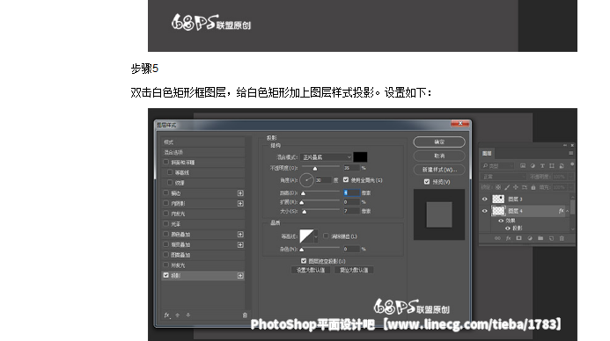Click the fx add layer style icon in the panel footer
The image size is (610, 341).
coord(508,238)
